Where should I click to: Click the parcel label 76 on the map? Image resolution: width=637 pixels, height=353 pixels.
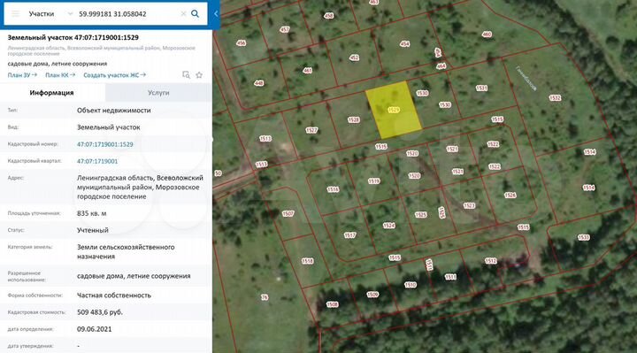265,297
